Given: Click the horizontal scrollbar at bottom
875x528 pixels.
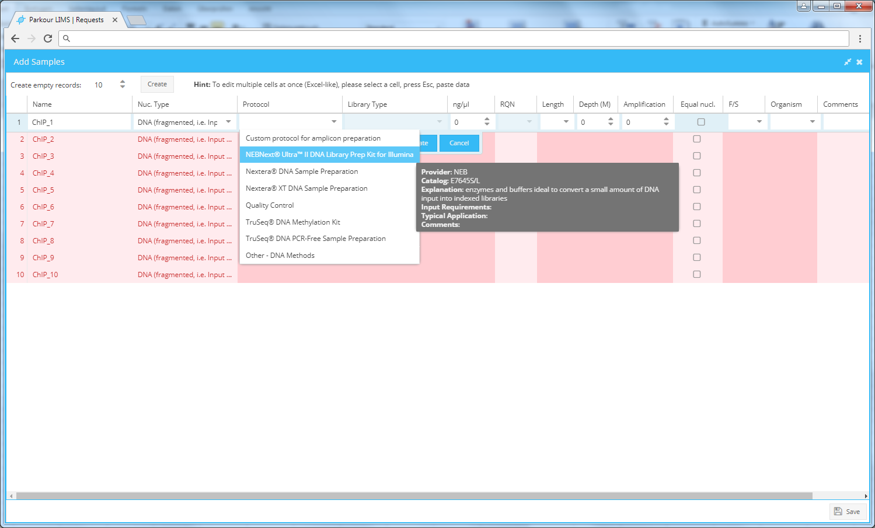Looking at the screenshot, I should tap(414, 496).
